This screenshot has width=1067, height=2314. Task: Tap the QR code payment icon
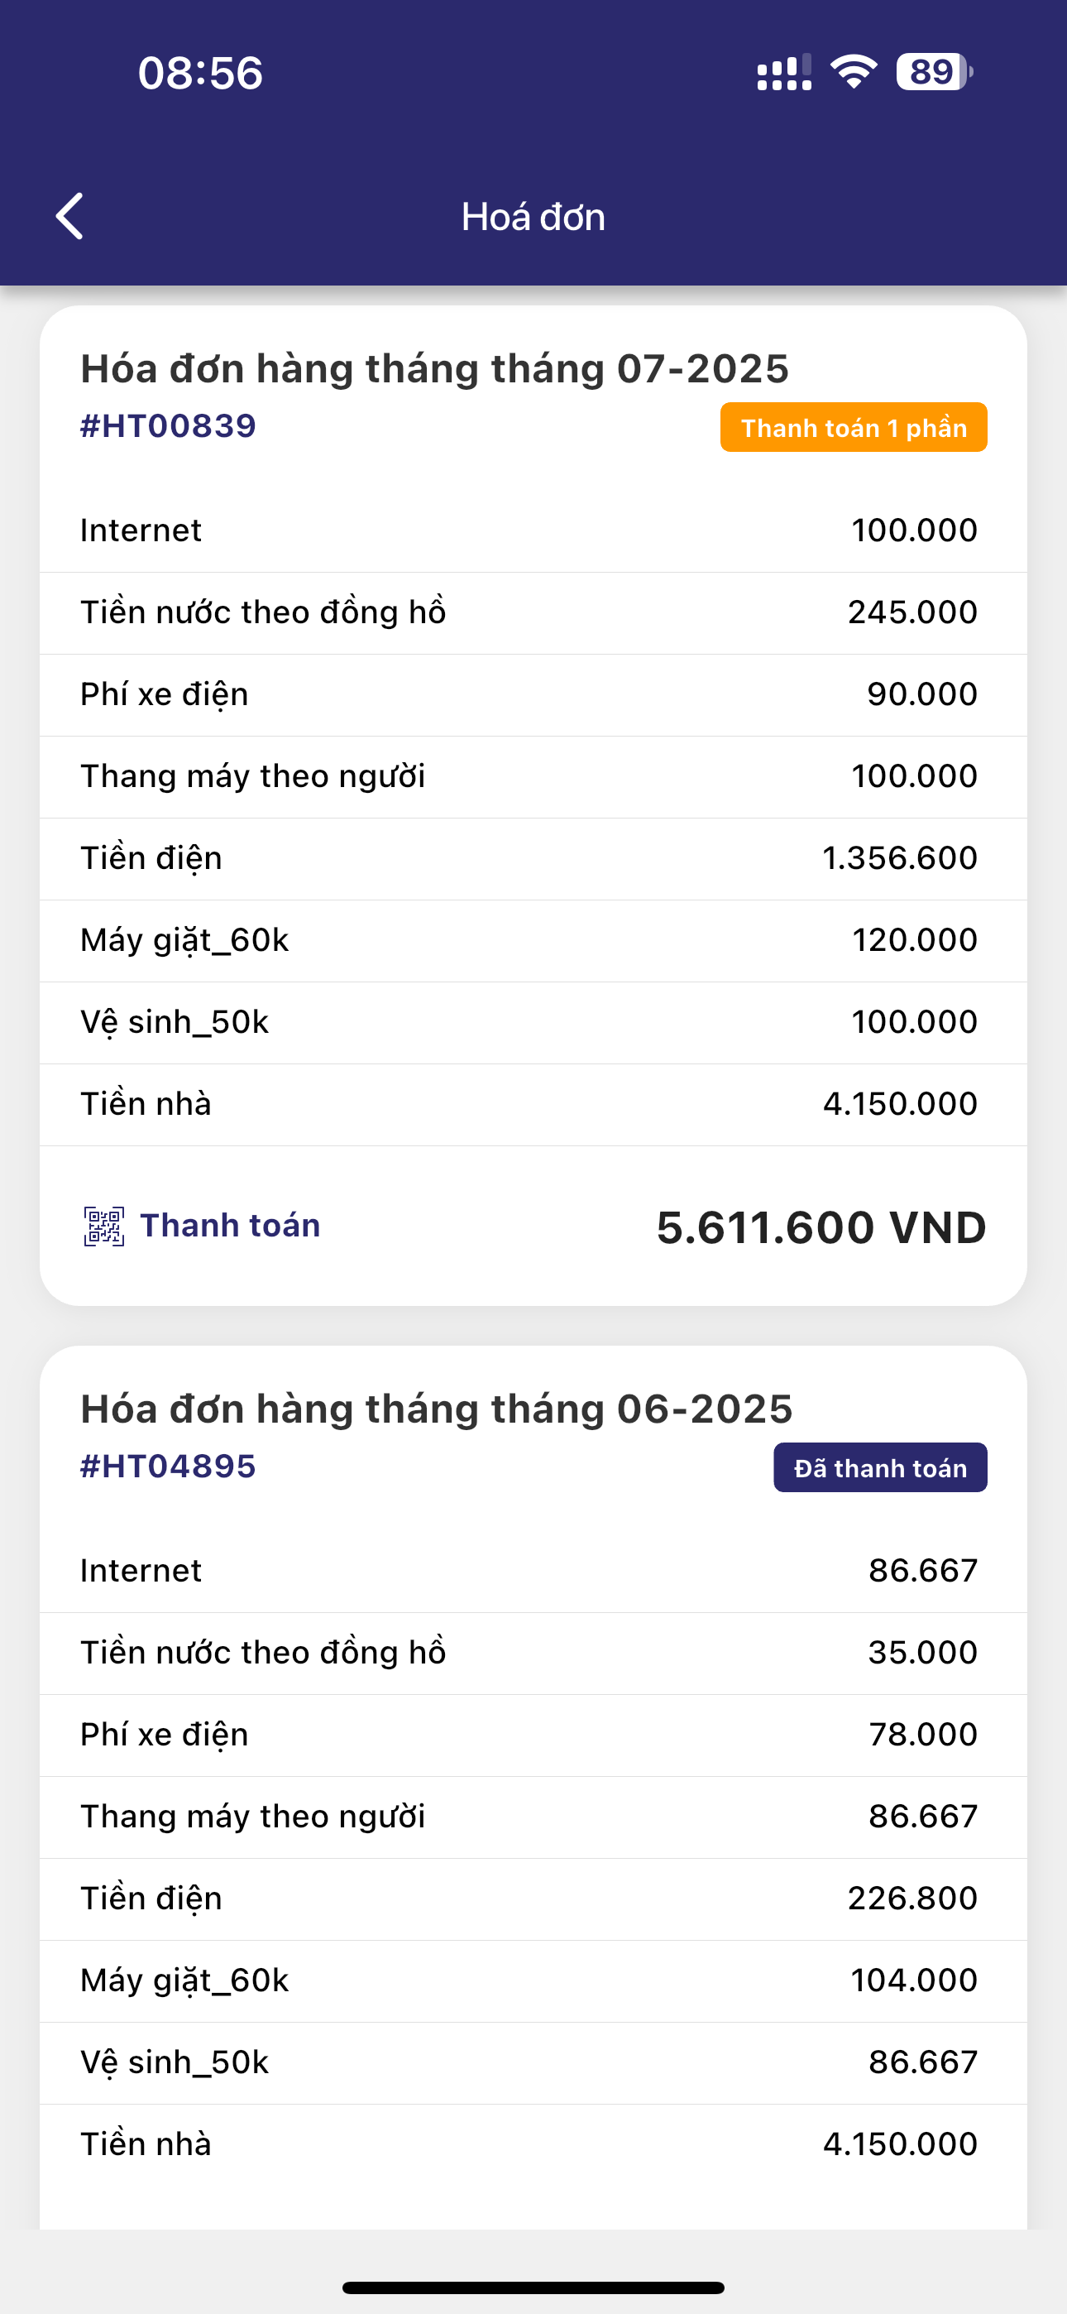[x=104, y=1227]
